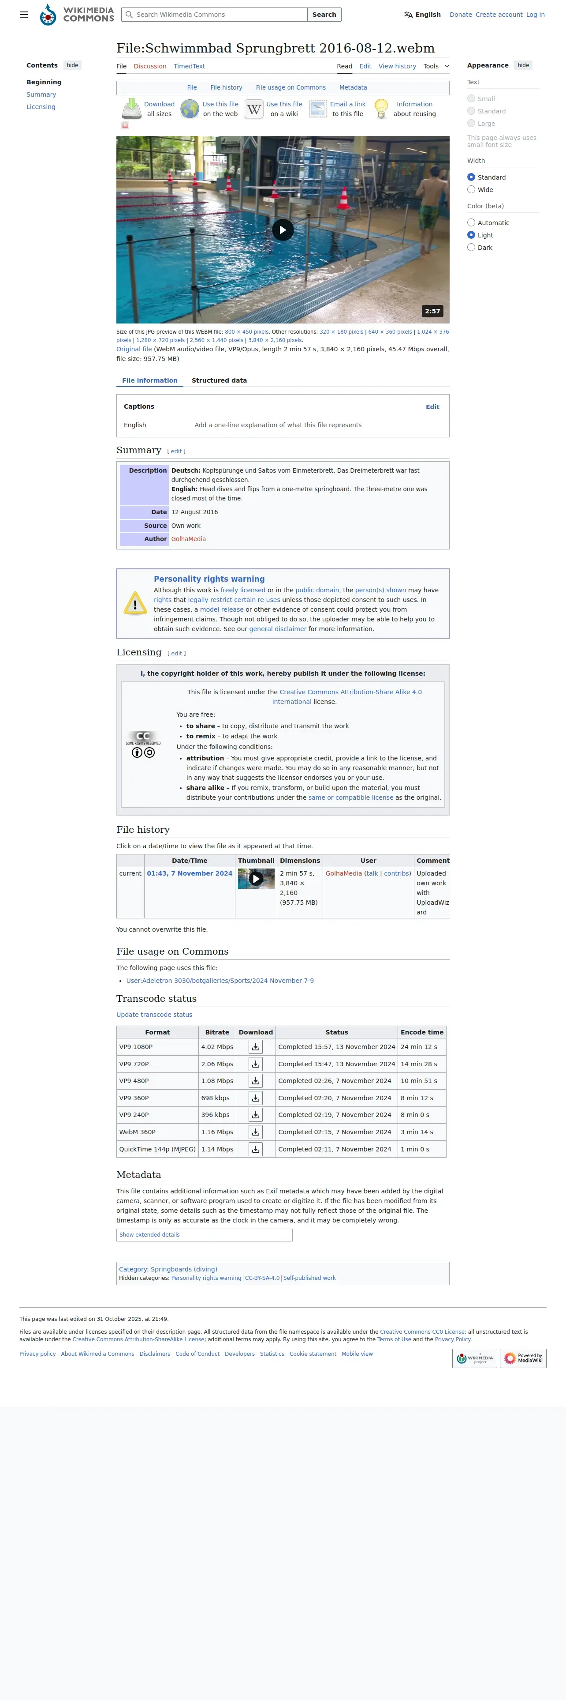The image size is (566, 1700).
Task: Click the globe Use this file on web icon
Action: (x=190, y=108)
